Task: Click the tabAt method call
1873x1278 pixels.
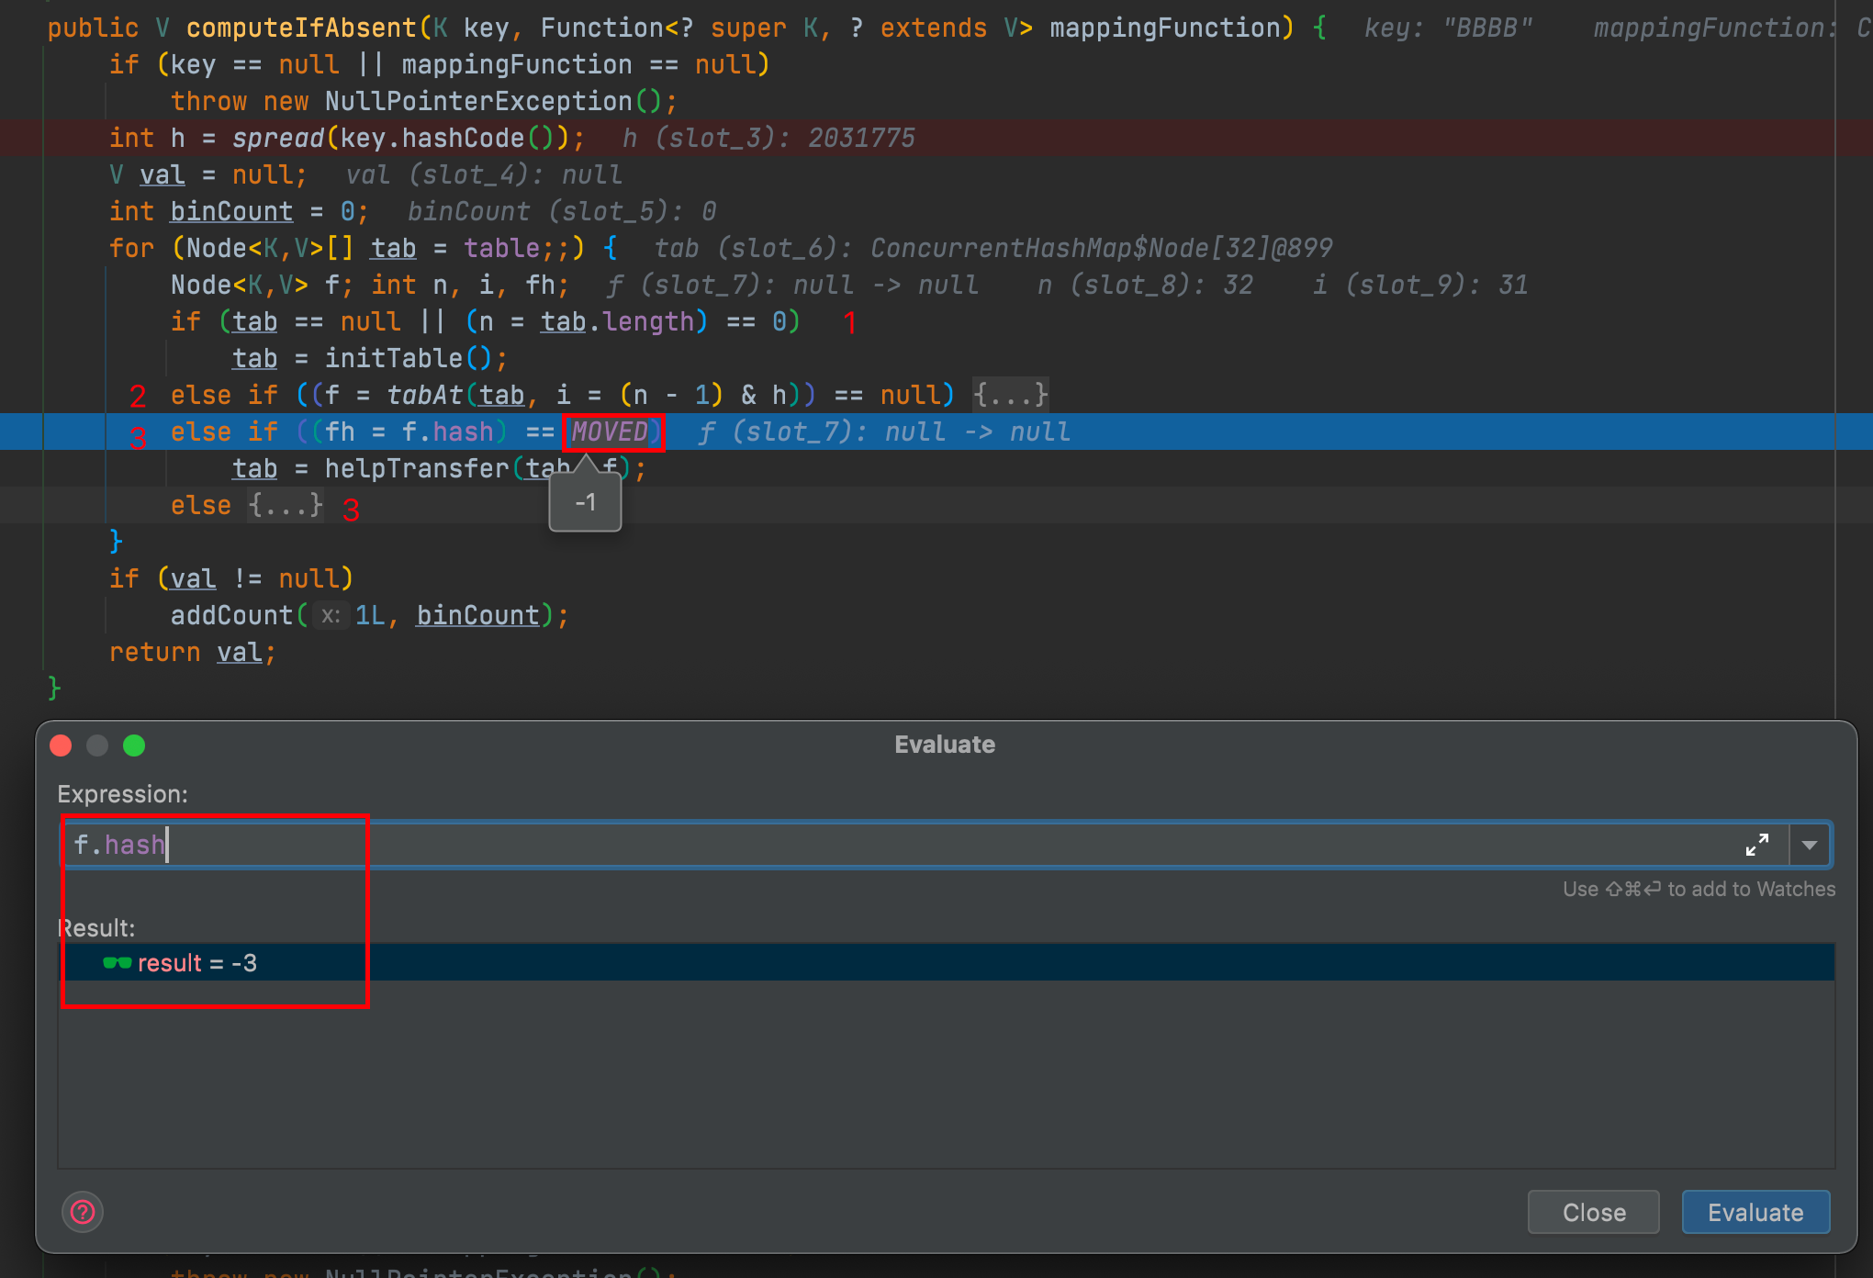Action: click(x=424, y=395)
